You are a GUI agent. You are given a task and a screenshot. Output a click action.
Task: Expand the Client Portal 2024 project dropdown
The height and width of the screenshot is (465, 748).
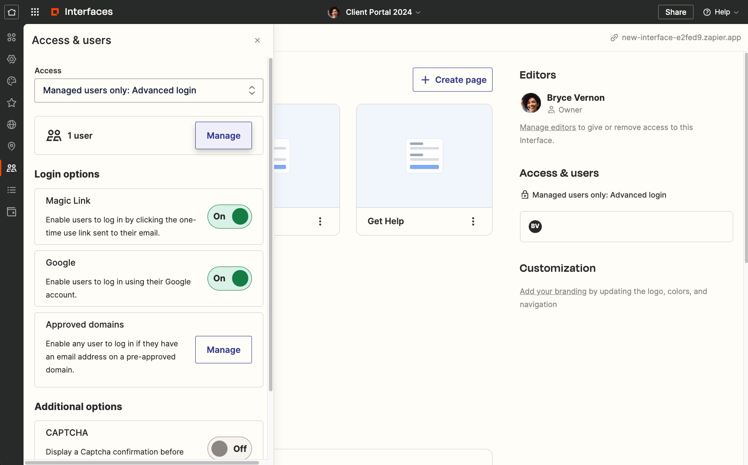pyautogui.click(x=418, y=12)
